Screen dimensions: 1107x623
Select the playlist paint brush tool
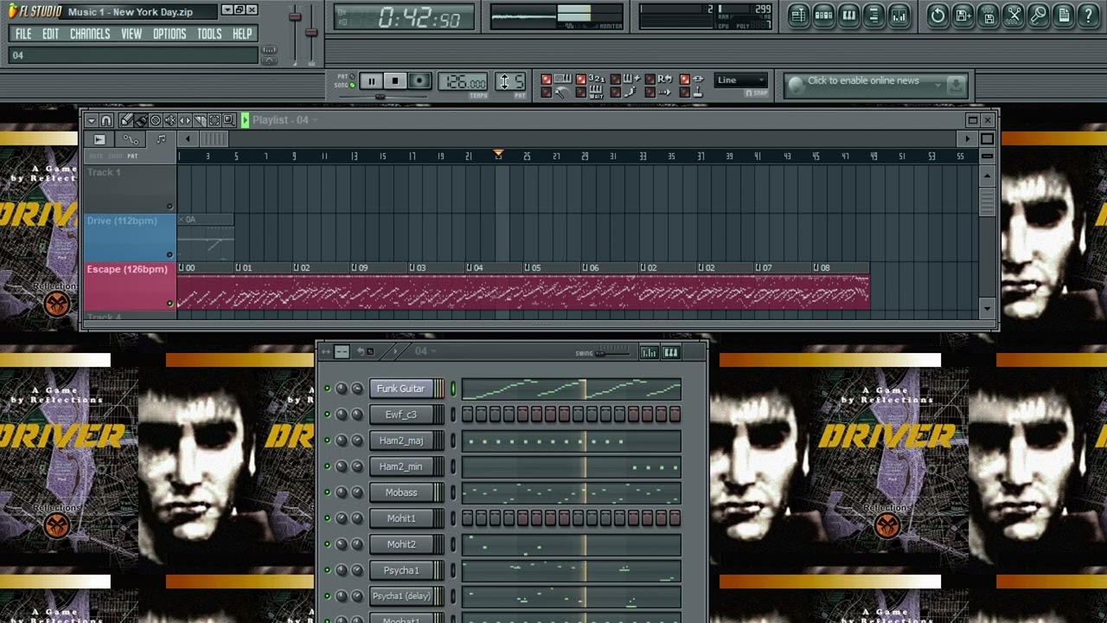[x=141, y=120]
